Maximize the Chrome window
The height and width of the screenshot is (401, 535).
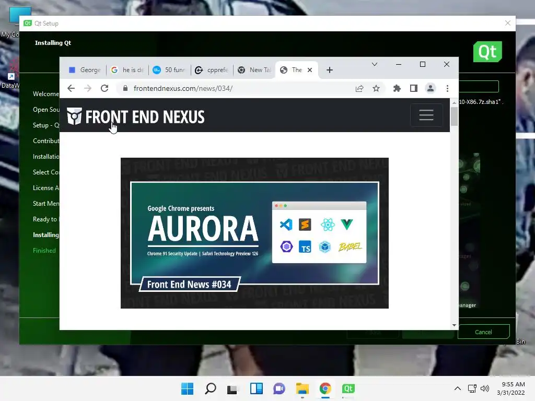pyautogui.click(x=422, y=64)
